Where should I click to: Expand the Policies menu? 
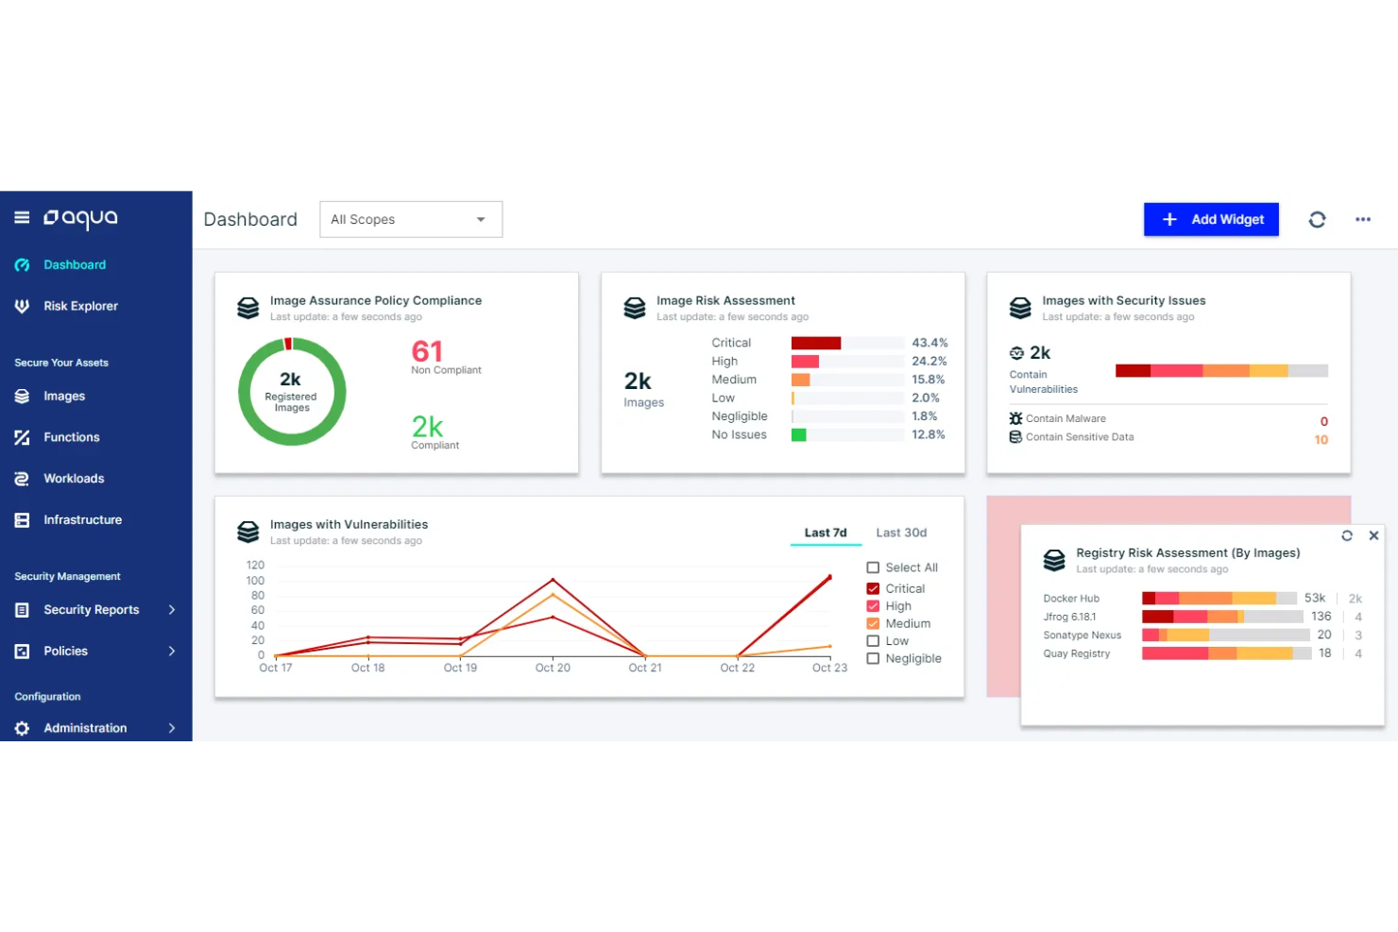(x=65, y=651)
